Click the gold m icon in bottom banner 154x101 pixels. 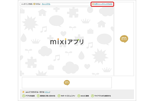tap(67, 83)
